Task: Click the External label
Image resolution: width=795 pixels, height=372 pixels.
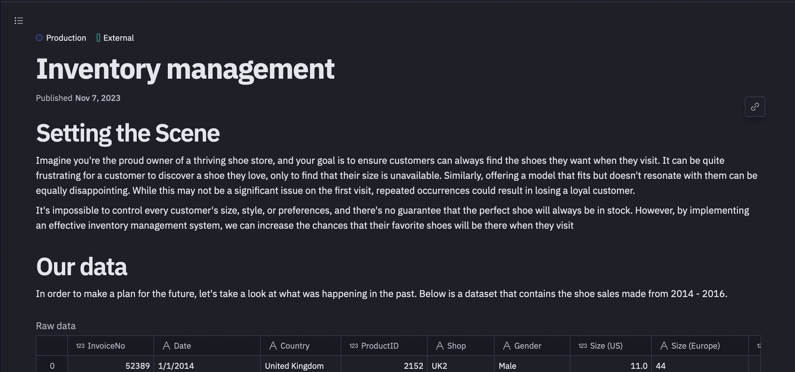Action: pyautogui.click(x=118, y=38)
